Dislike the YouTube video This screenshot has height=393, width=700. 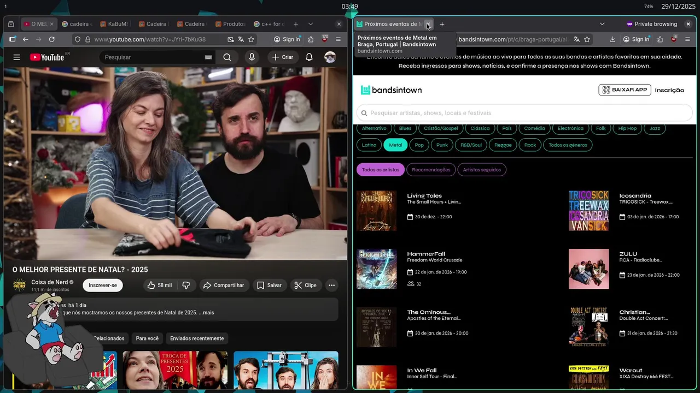(186, 285)
